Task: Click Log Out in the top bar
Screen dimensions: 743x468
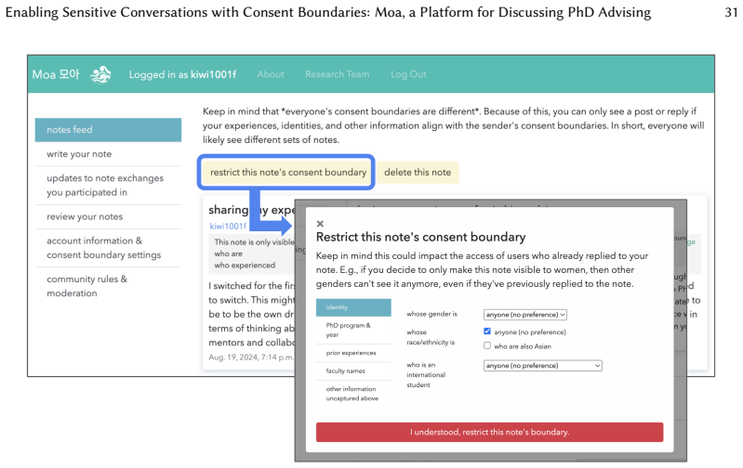Action: (408, 74)
